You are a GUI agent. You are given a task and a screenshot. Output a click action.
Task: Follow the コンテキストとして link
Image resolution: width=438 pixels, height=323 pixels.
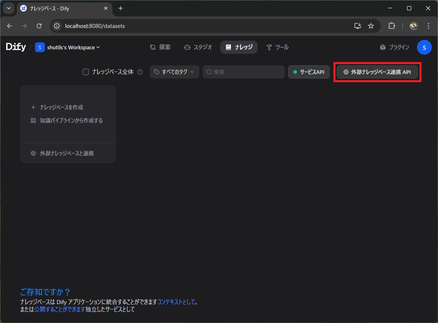176,302
